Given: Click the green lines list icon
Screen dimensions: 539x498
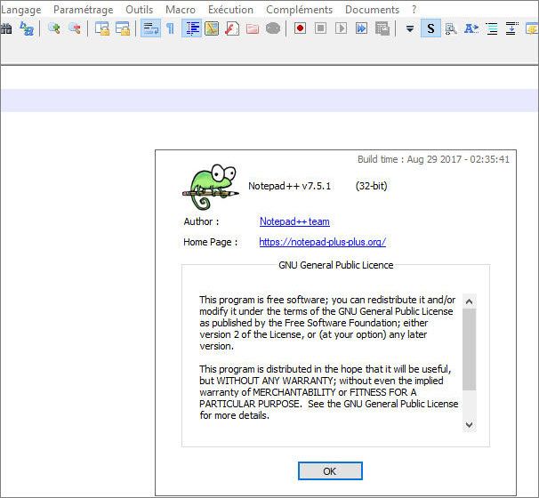Looking at the screenshot, I should pos(492,28).
